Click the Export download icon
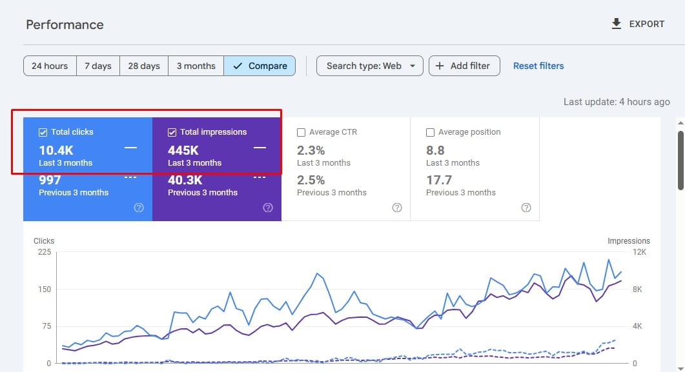 (616, 24)
